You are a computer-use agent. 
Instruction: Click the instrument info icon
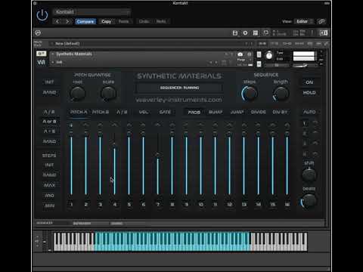tap(250, 54)
